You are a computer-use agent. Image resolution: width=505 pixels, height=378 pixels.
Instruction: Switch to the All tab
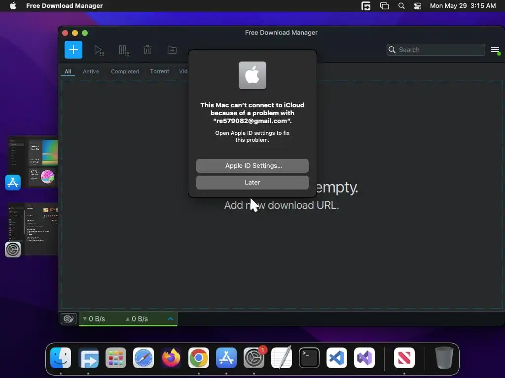(68, 71)
